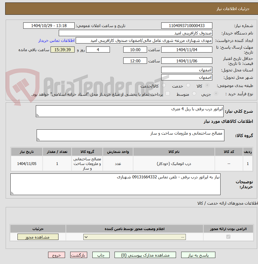258x264 pixels.
Task: Click the درب اتوماتیک (خودکار) cell
Action: coord(174,164)
